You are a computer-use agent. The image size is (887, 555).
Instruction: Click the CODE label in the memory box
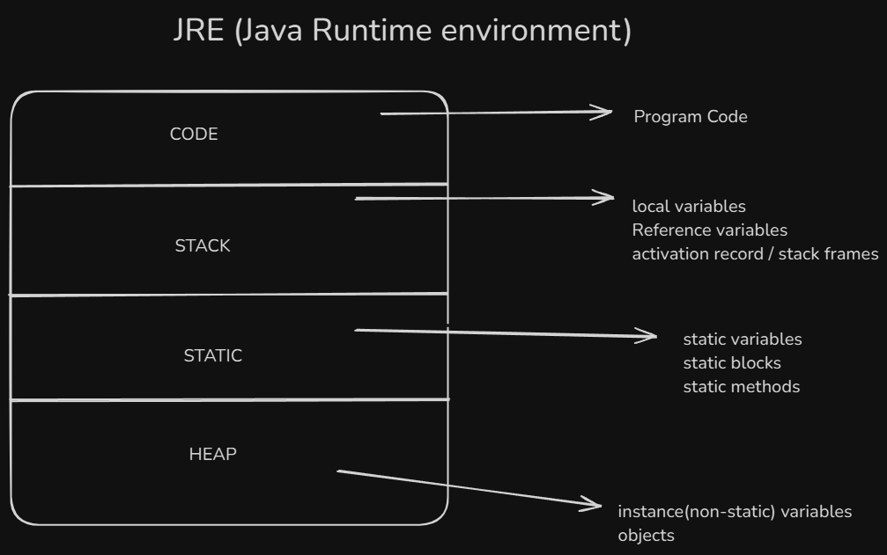tap(194, 134)
